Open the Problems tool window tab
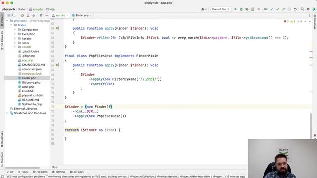 [x=40, y=172]
